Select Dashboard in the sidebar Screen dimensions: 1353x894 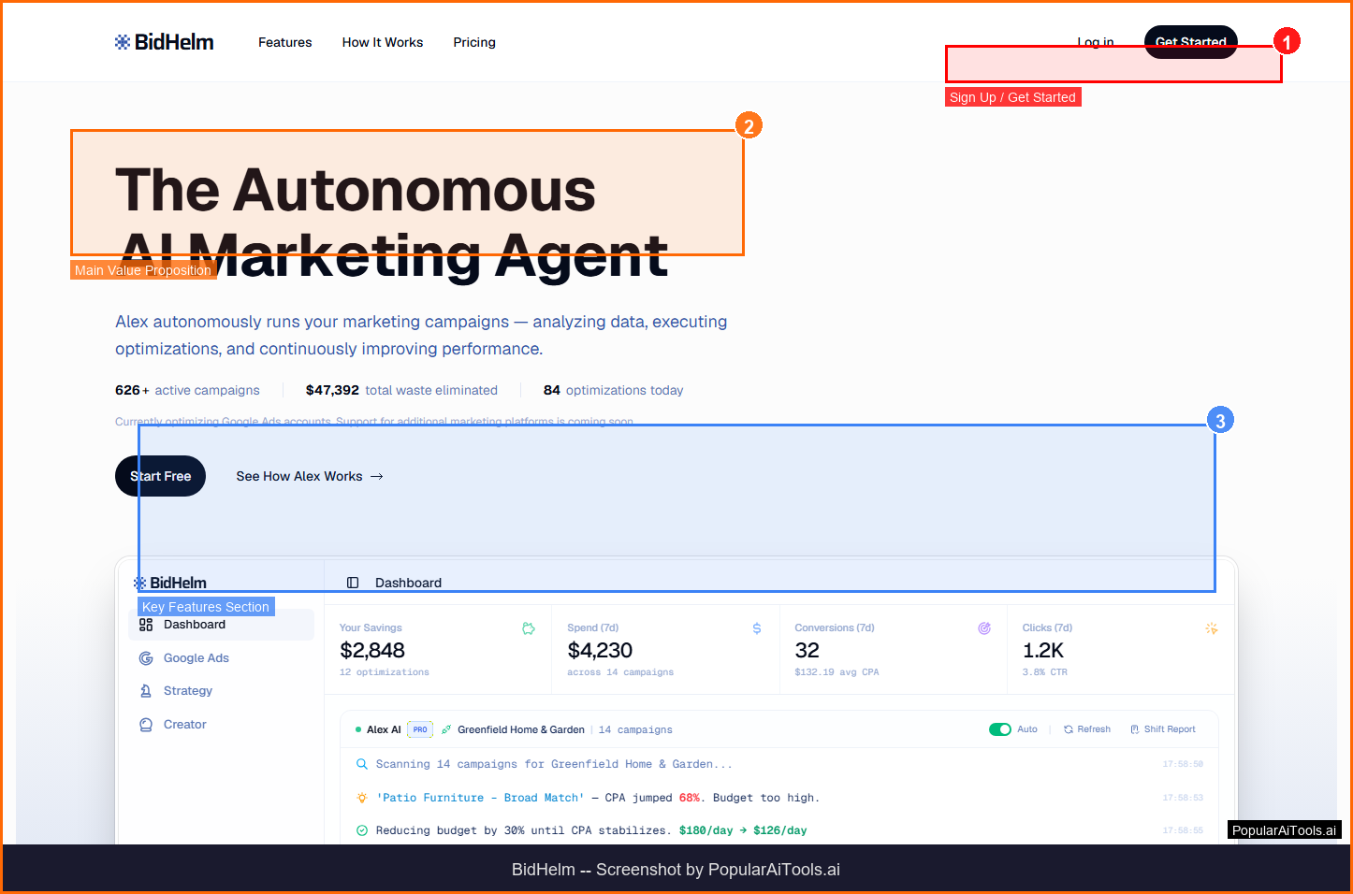(x=194, y=625)
